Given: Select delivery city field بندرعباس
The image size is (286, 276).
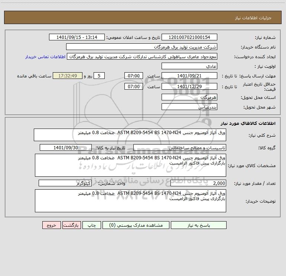Looking at the screenshot, I should point(189,107).
